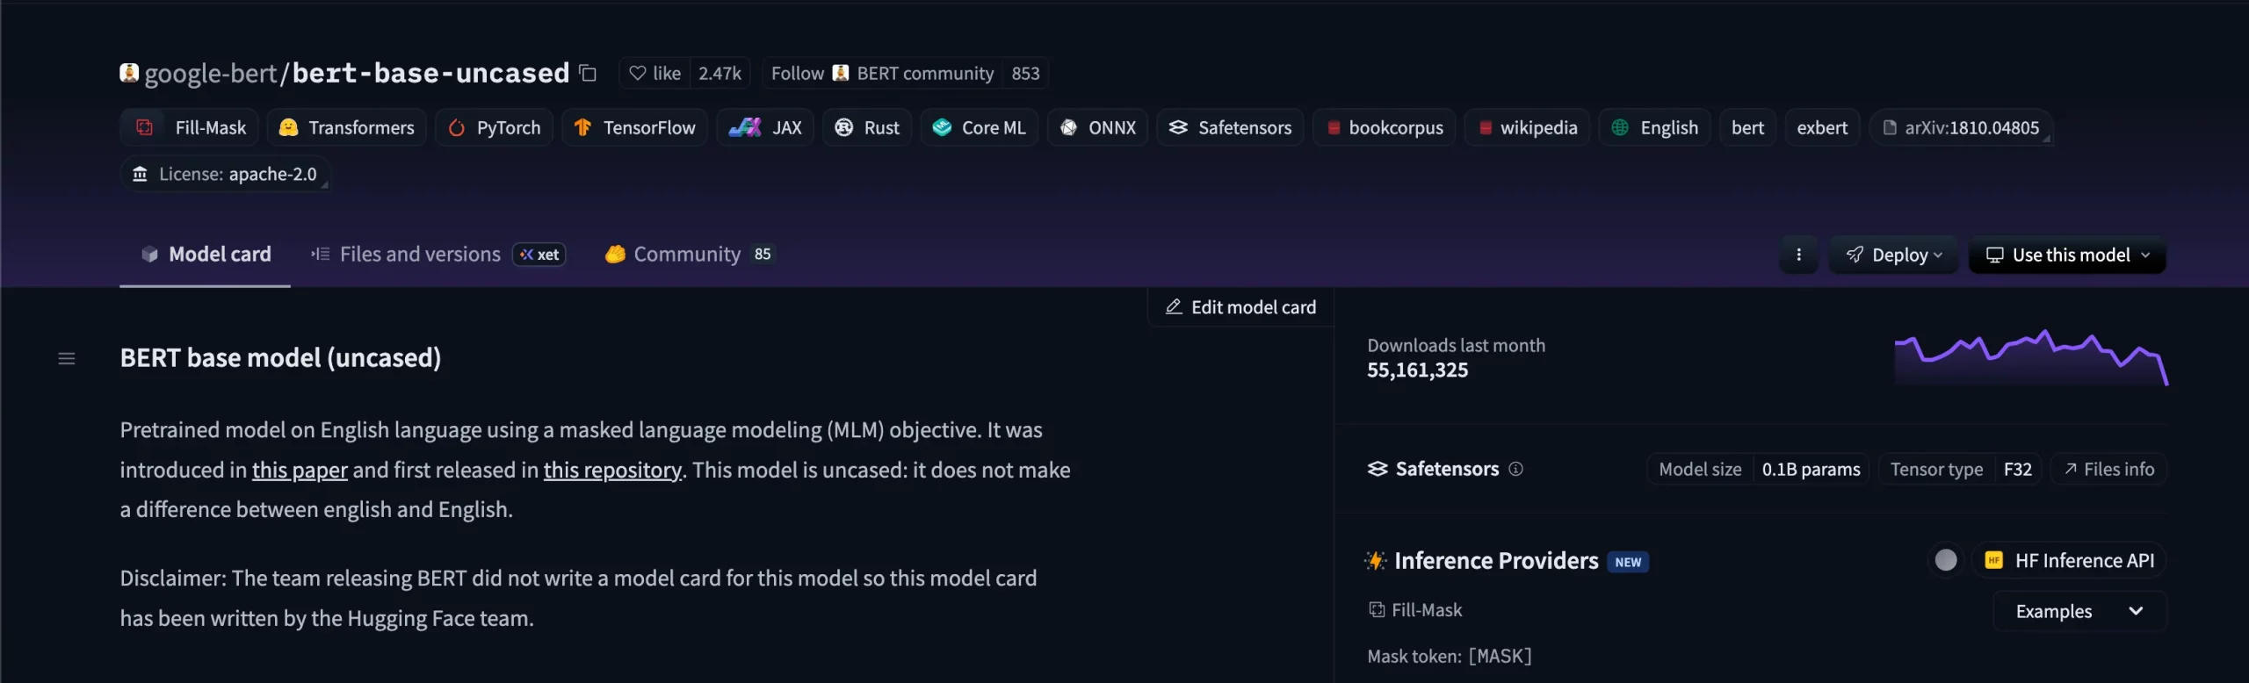This screenshot has height=683, width=2249.
Task: Open the 'this paper' link
Action: point(300,471)
